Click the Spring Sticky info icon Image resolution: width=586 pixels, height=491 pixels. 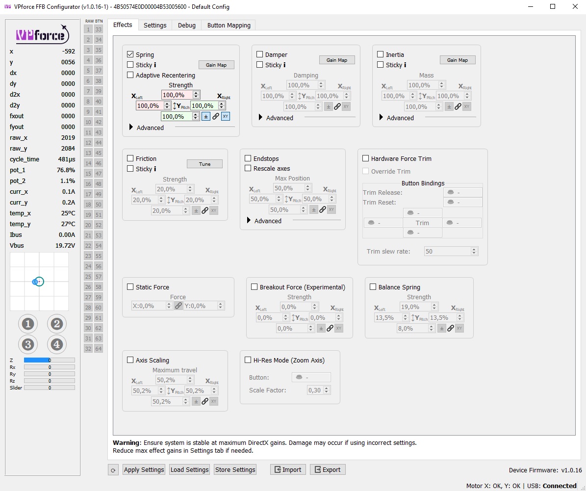(x=155, y=65)
